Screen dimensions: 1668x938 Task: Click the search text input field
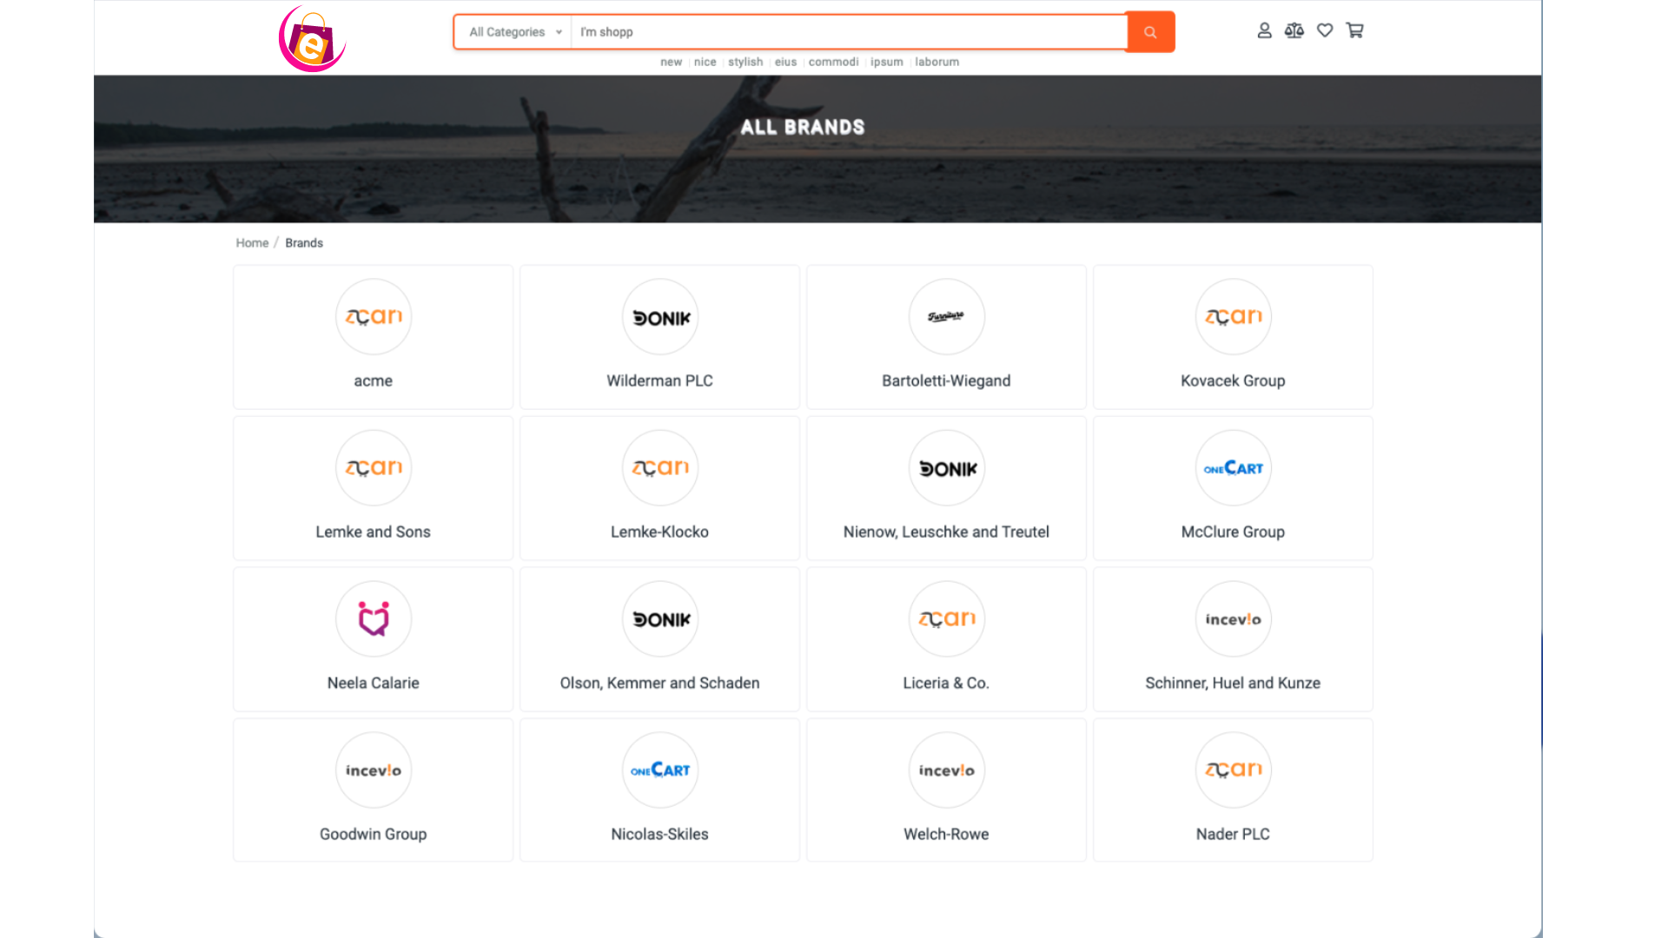click(x=847, y=32)
